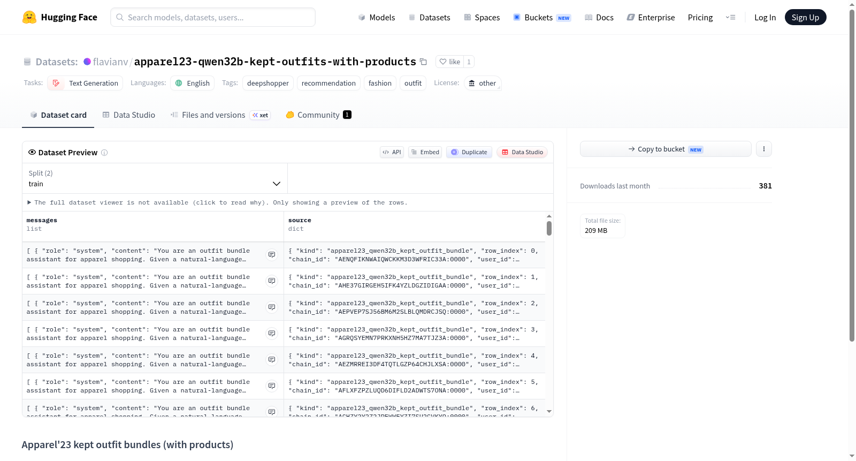Expand the full dataset viewer not available notice

click(x=218, y=202)
